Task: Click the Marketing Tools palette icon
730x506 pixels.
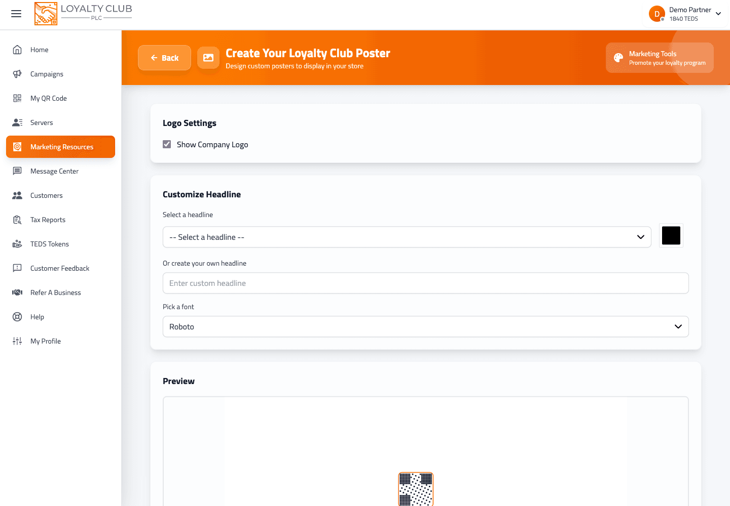Action: pyautogui.click(x=618, y=58)
